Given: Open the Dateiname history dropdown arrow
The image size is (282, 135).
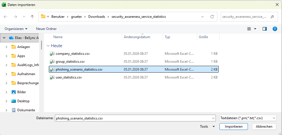Looking at the screenshot, I should (213, 118).
